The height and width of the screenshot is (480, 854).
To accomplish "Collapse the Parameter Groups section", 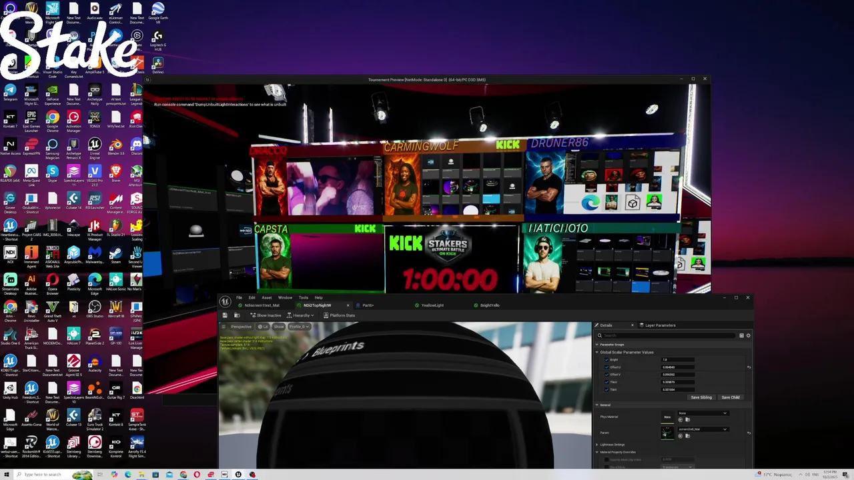I will 597,345.
